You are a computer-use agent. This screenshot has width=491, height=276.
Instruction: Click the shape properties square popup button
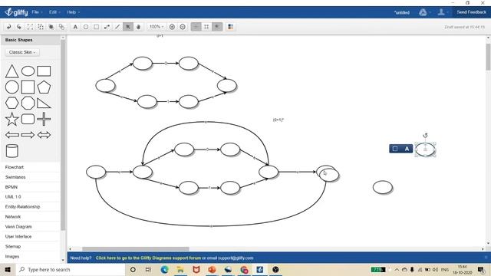(x=395, y=149)
